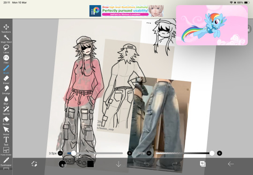The height and width of the screenshot is (175, 253).
Task: Tap the Rainbow Dash picture-in-picture video
Action: pos(212,25)
